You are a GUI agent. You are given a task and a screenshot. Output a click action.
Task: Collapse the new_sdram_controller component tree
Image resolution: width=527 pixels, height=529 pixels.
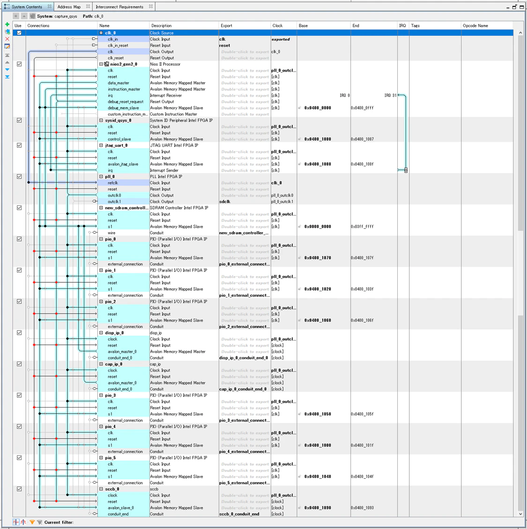[x=101, y=208]
